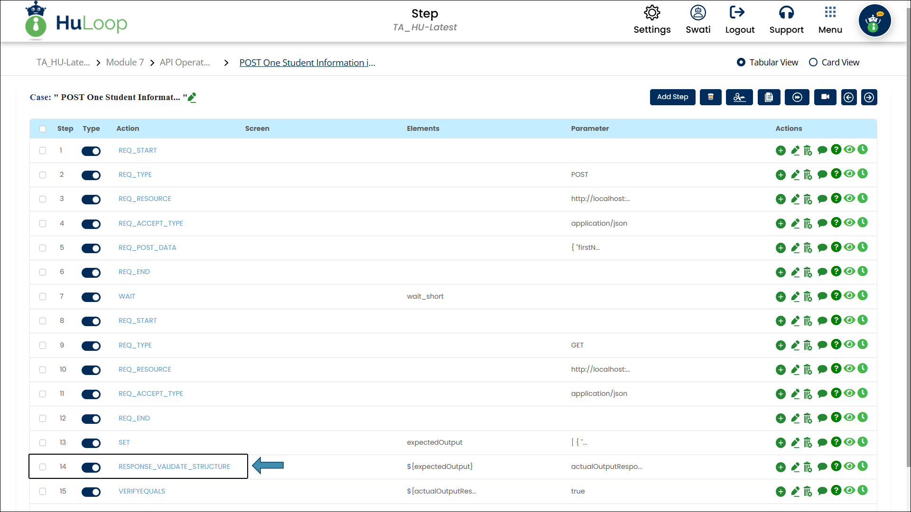This screenshot has width=911, height=512.
Task: Check the checkbox for step 14
Action: (x=43, y=467)
